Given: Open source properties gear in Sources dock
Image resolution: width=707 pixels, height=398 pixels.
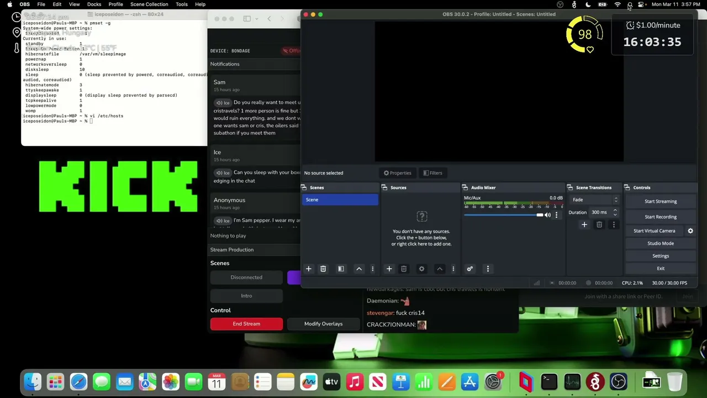Looking at the screenshot, I should coord(421,269).
